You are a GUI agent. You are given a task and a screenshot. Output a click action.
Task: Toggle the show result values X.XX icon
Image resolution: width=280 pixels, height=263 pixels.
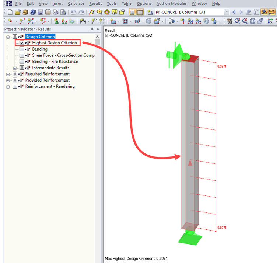click(x=272, y=12)
